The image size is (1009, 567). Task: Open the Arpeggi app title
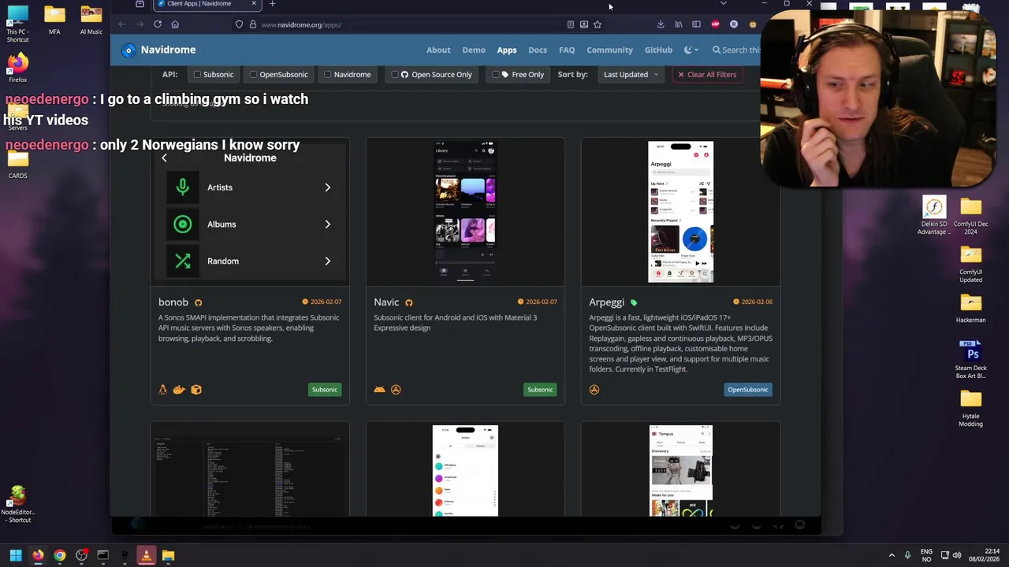[606, 302]
